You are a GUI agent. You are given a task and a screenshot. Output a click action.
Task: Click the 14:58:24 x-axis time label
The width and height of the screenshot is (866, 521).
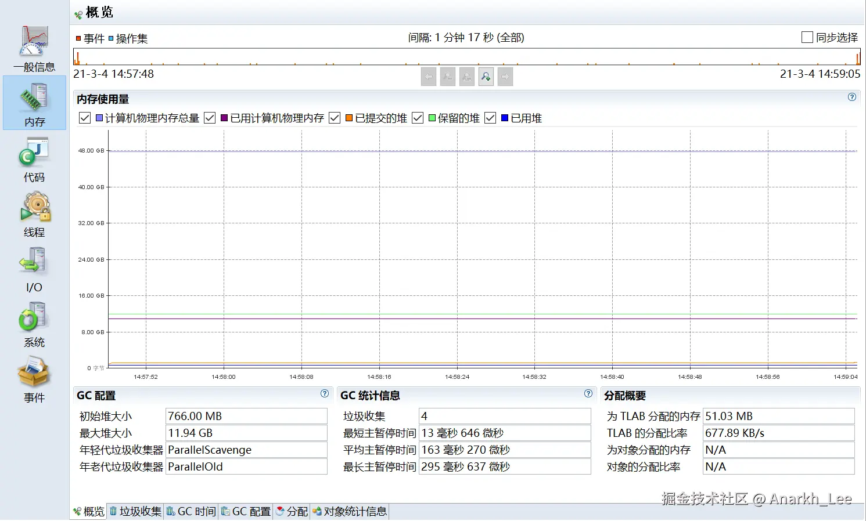[x=457, y=377]
